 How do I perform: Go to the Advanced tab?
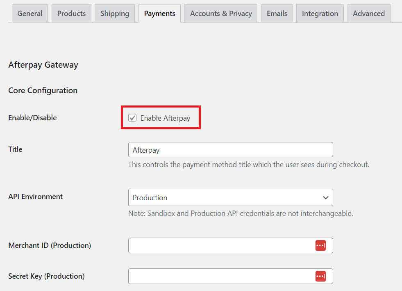coord(369,14)
